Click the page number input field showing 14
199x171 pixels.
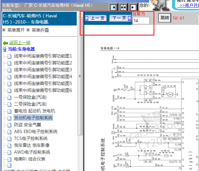coord(141,21)
